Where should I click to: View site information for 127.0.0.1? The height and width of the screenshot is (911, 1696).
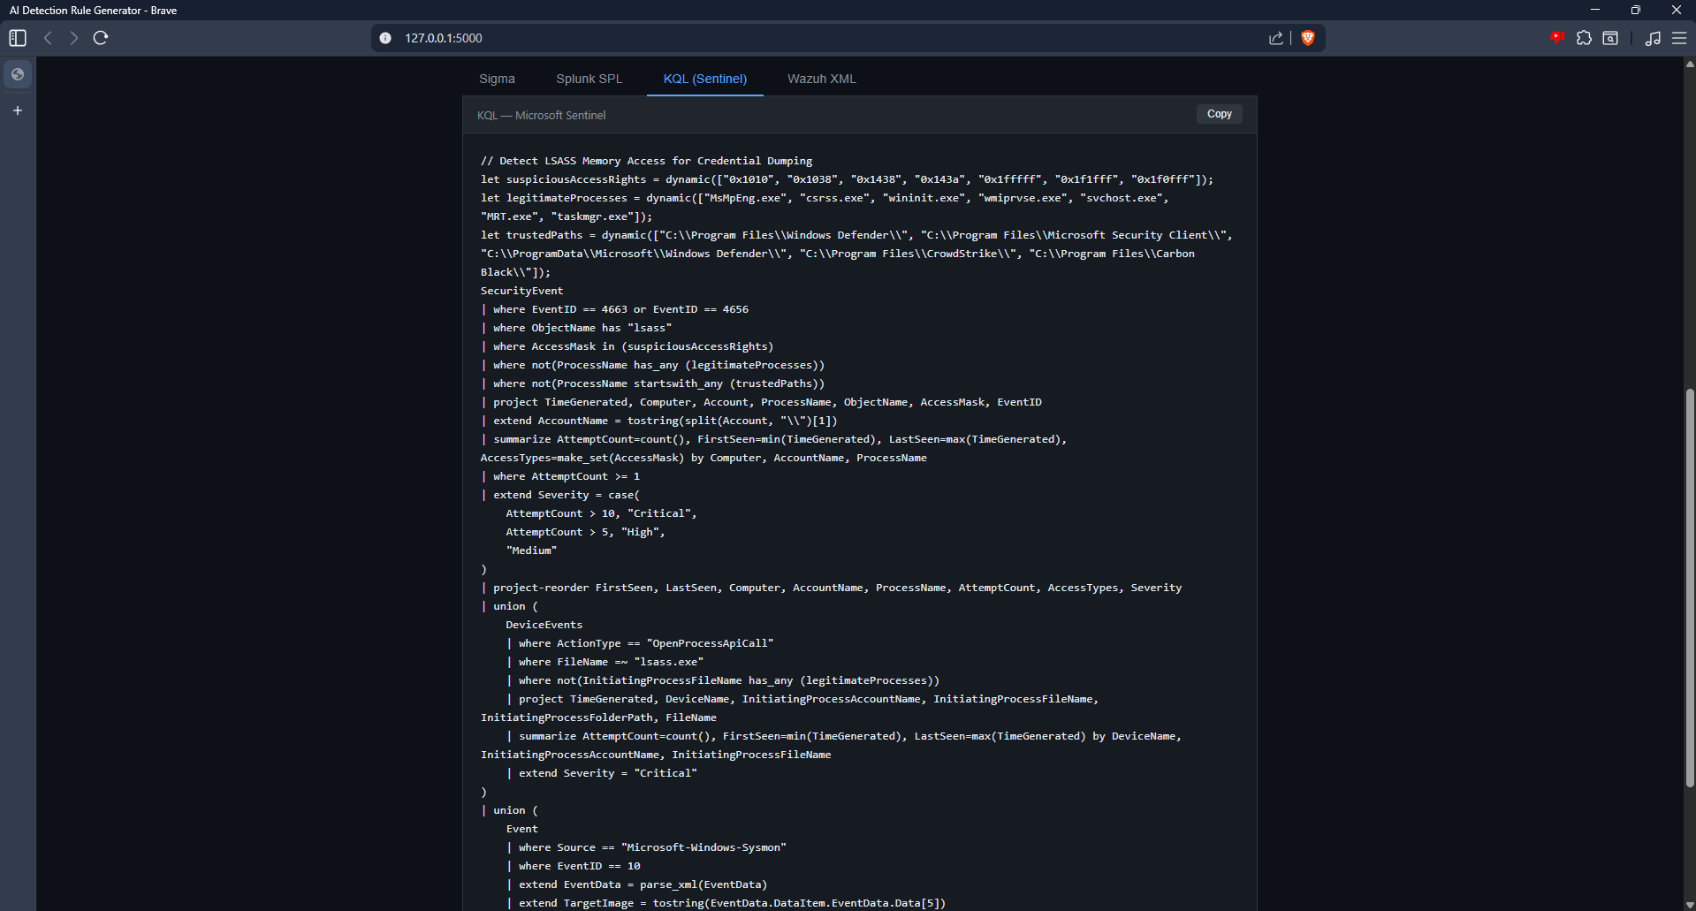tap(385, 38)
